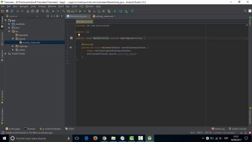Viewport: 252px width, 142px height.
Task: Toggle the Captures side tool window
Action: [x=2, y=55]
